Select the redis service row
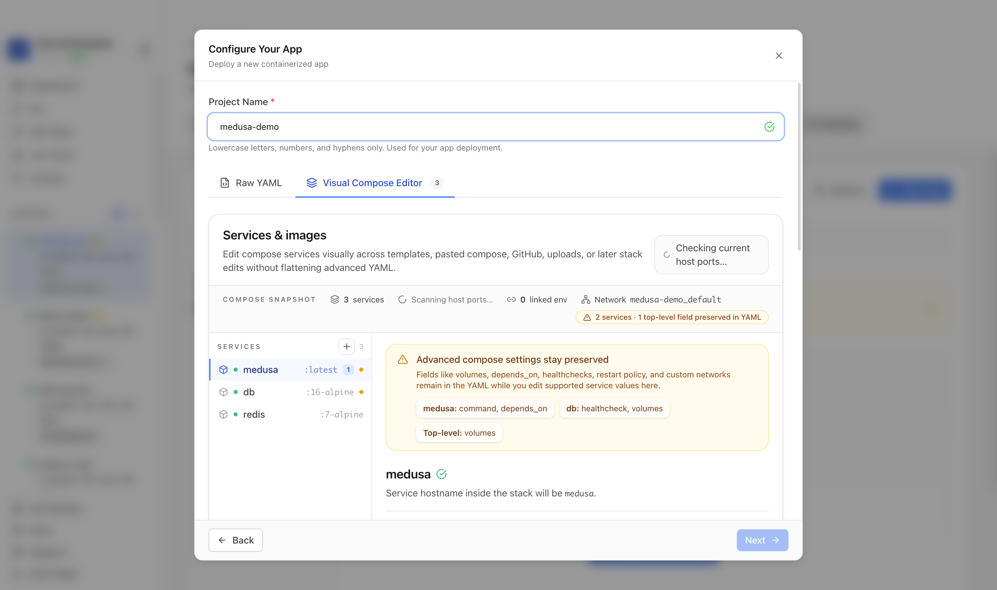The height and width of the screenshot is (590, 997). [x=291, y=414]
